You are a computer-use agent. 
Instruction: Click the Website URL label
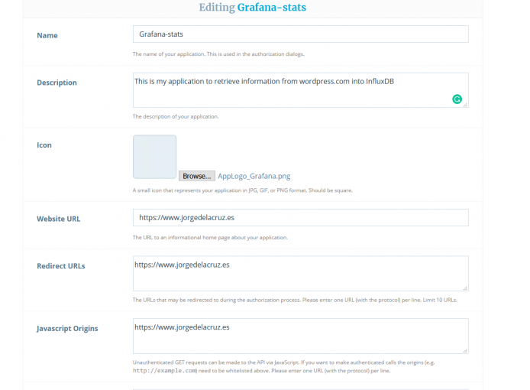[x=59, y=219]
